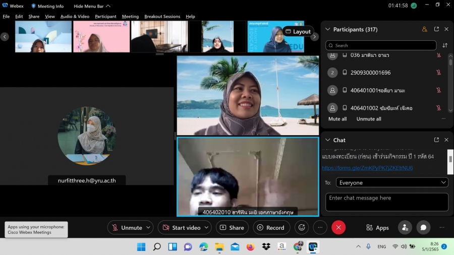Click the chat panel scrollbar
The width and height of the screenshot is (454, 255).
(450, 158)
